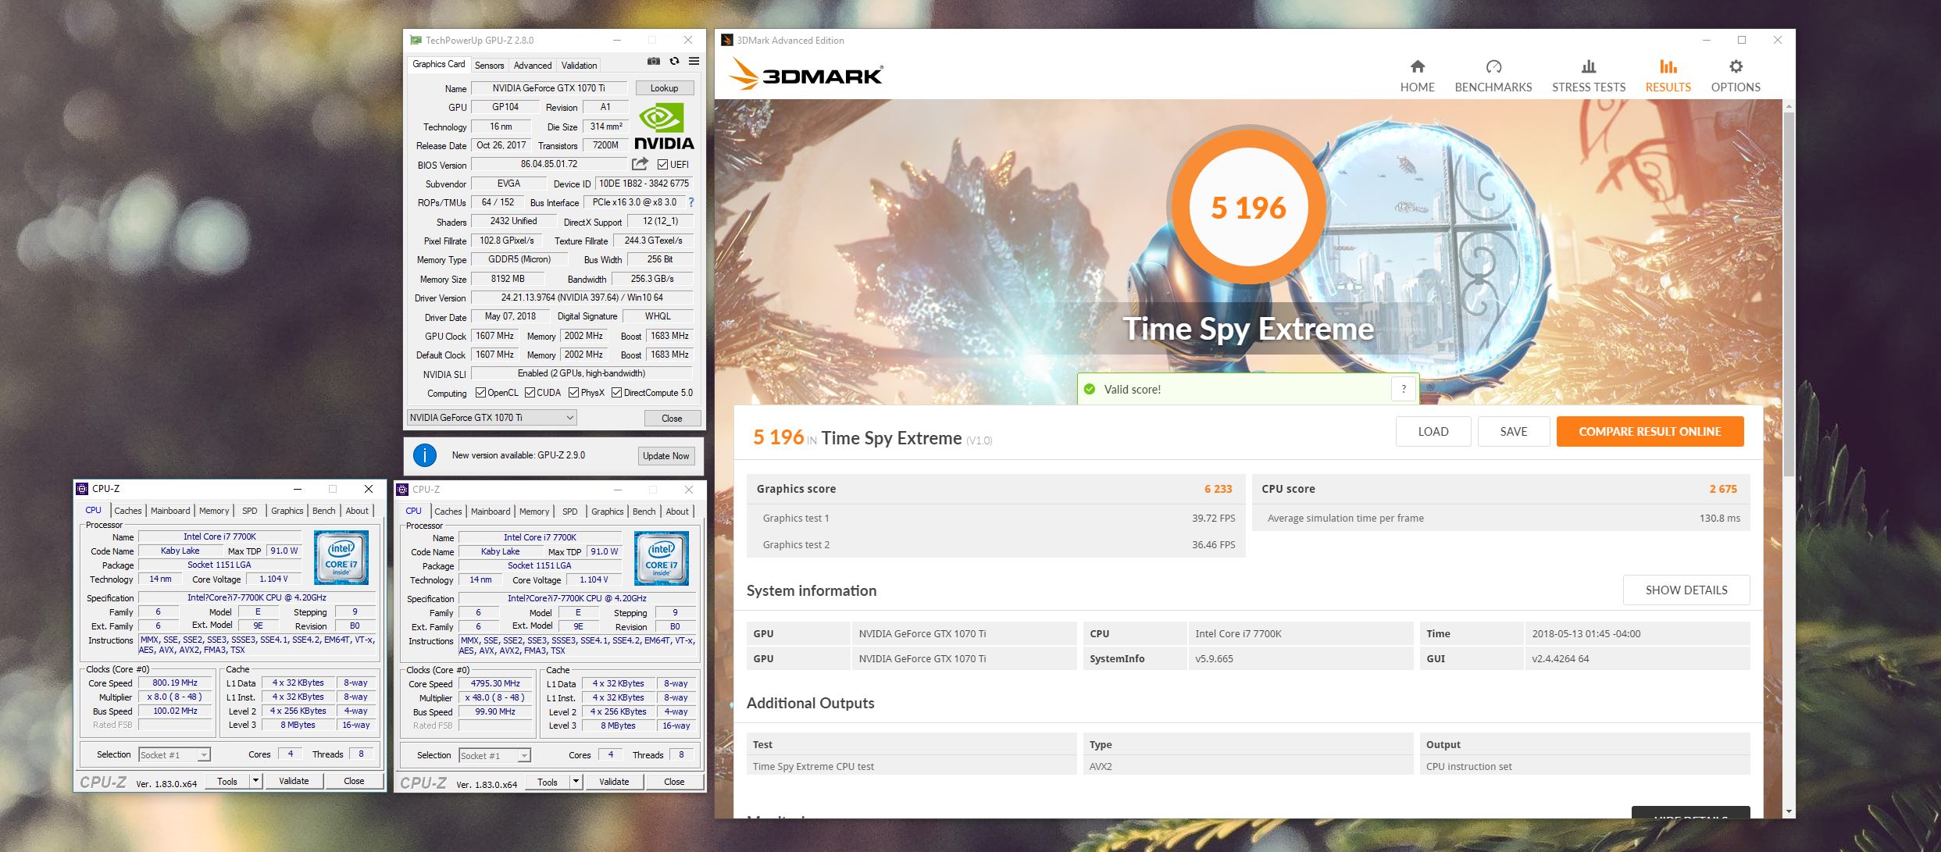The height and width of the screenshot is (852, 1941).
Task: Click COMPARE RESULT ONLINE button
Action: (1650, 432)
